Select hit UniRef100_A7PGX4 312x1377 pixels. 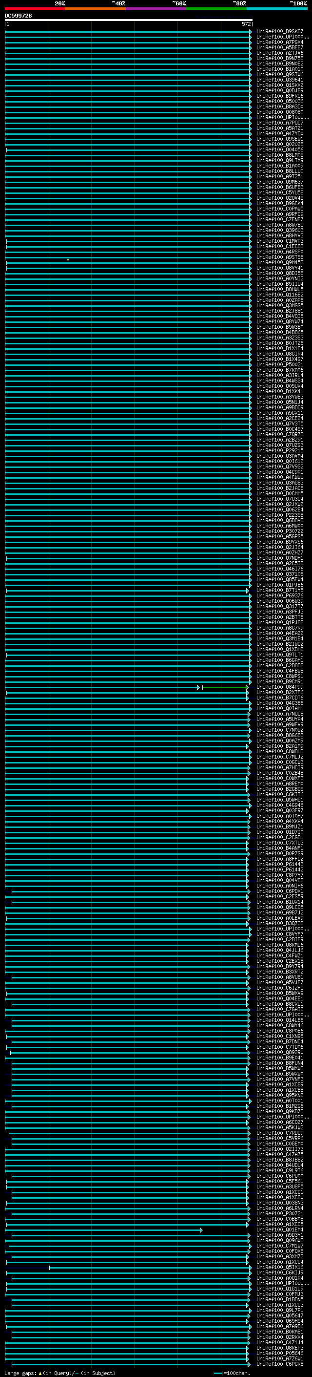tap(279, 42)
